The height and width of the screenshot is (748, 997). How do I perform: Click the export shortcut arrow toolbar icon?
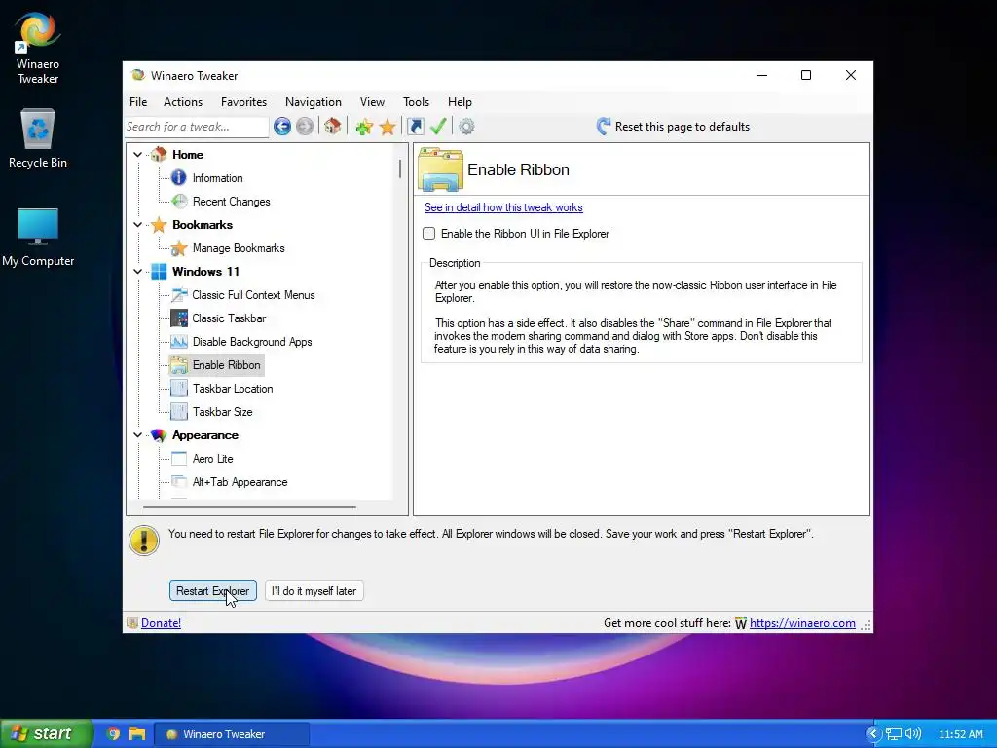pyautogui.click(x=415, y=127)
